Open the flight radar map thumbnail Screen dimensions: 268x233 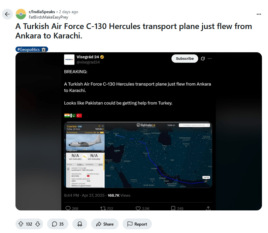coord(138,154)
